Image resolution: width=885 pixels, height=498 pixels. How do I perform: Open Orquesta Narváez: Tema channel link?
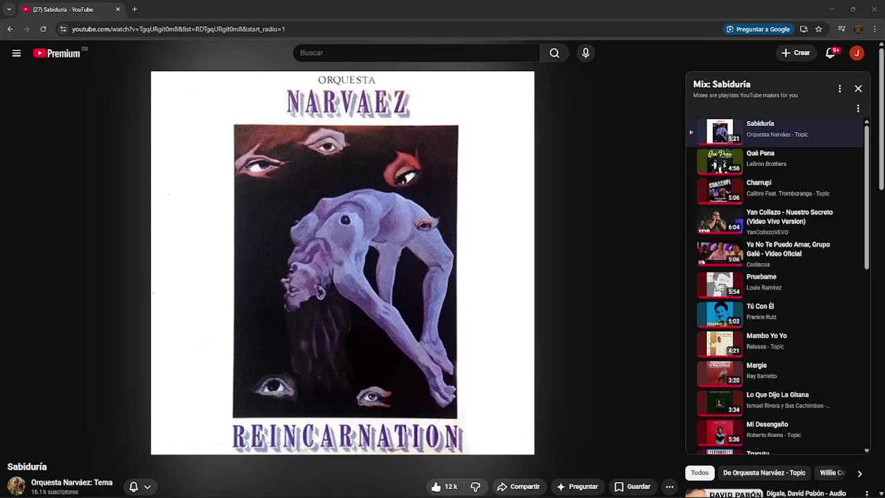pos(71,483)
